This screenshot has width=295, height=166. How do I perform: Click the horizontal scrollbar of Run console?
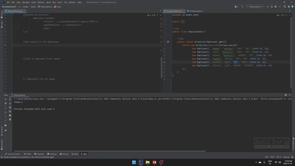110,151
